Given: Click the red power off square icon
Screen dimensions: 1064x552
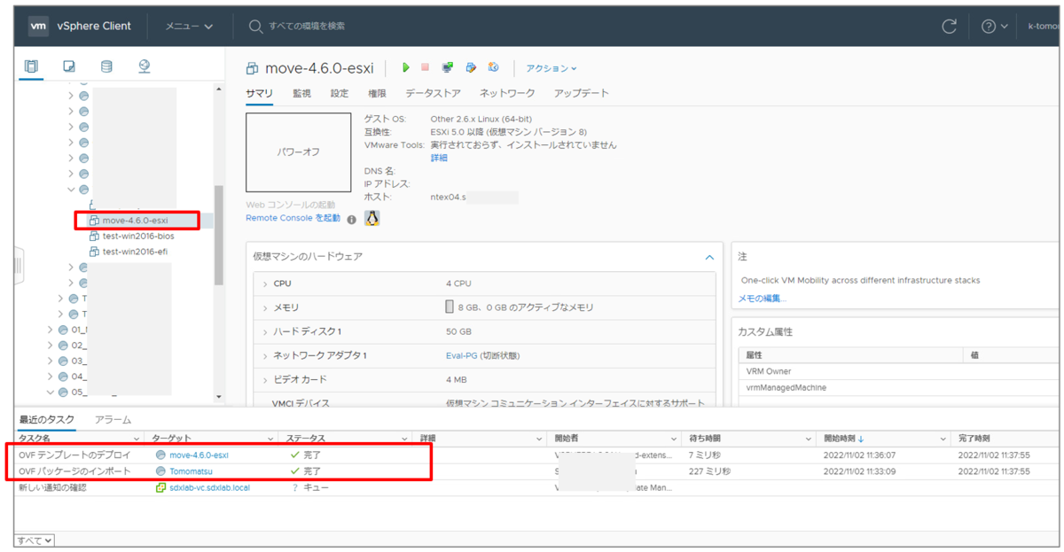Looking at the screenshot, I should [x=425, y=67].
